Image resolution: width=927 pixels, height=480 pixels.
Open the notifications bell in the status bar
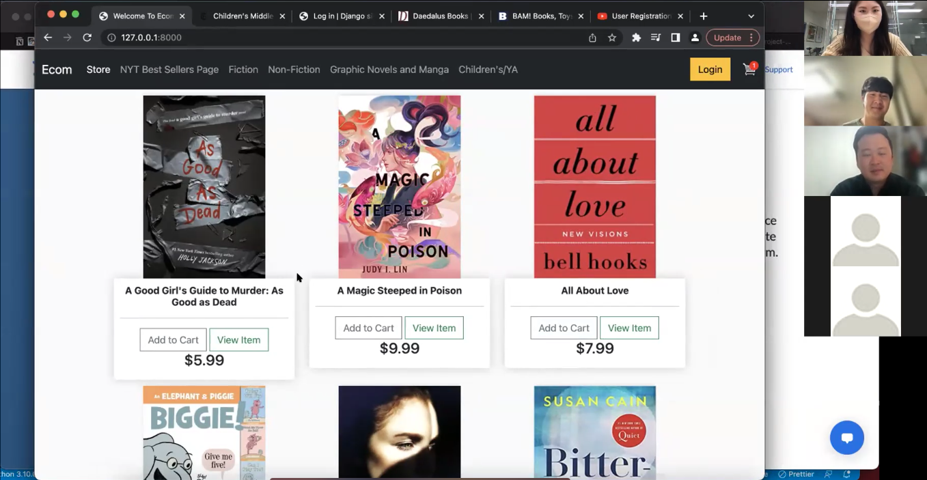tap(846, 474)
